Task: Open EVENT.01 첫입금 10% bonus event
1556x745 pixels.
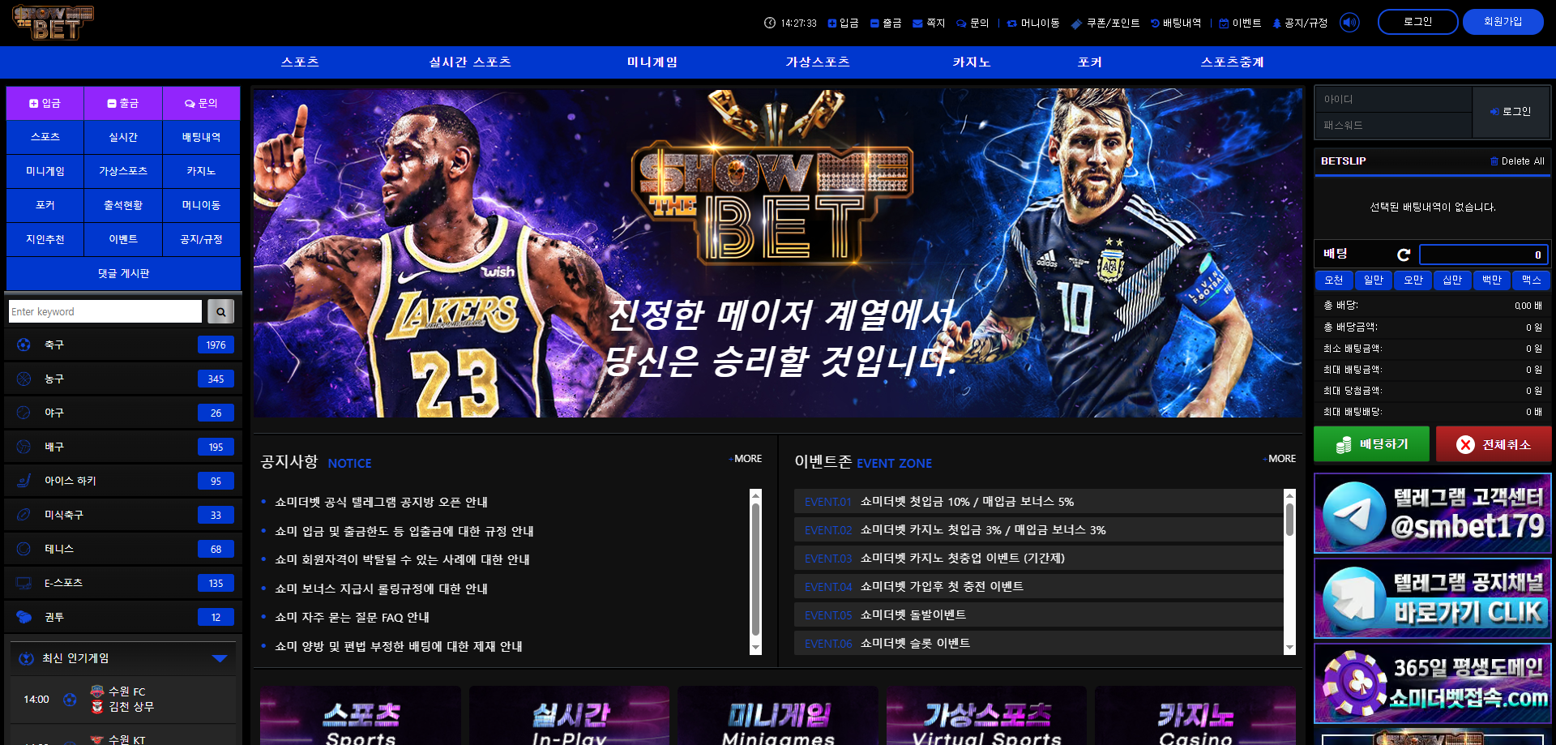Action: coord(1037,502)
